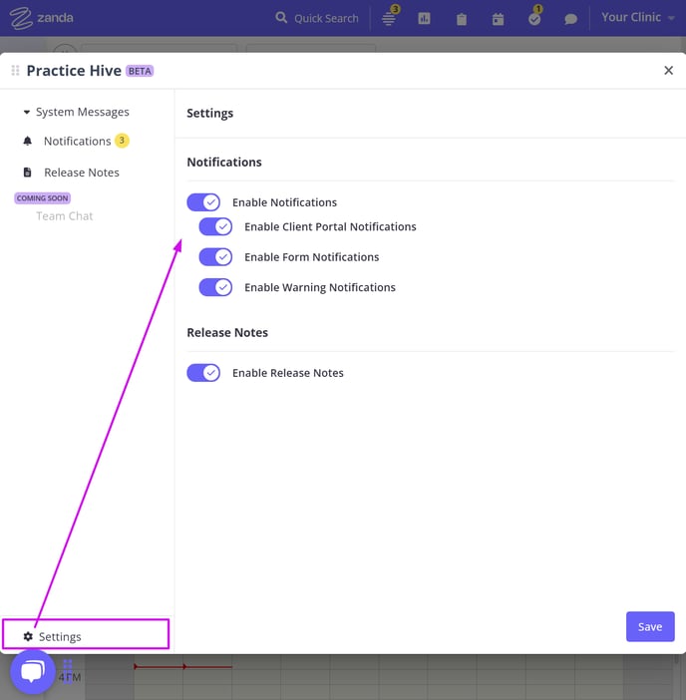Click the Zanda logo
The image size is (686, 700).
pyautogui.click(x=42, y=18)
